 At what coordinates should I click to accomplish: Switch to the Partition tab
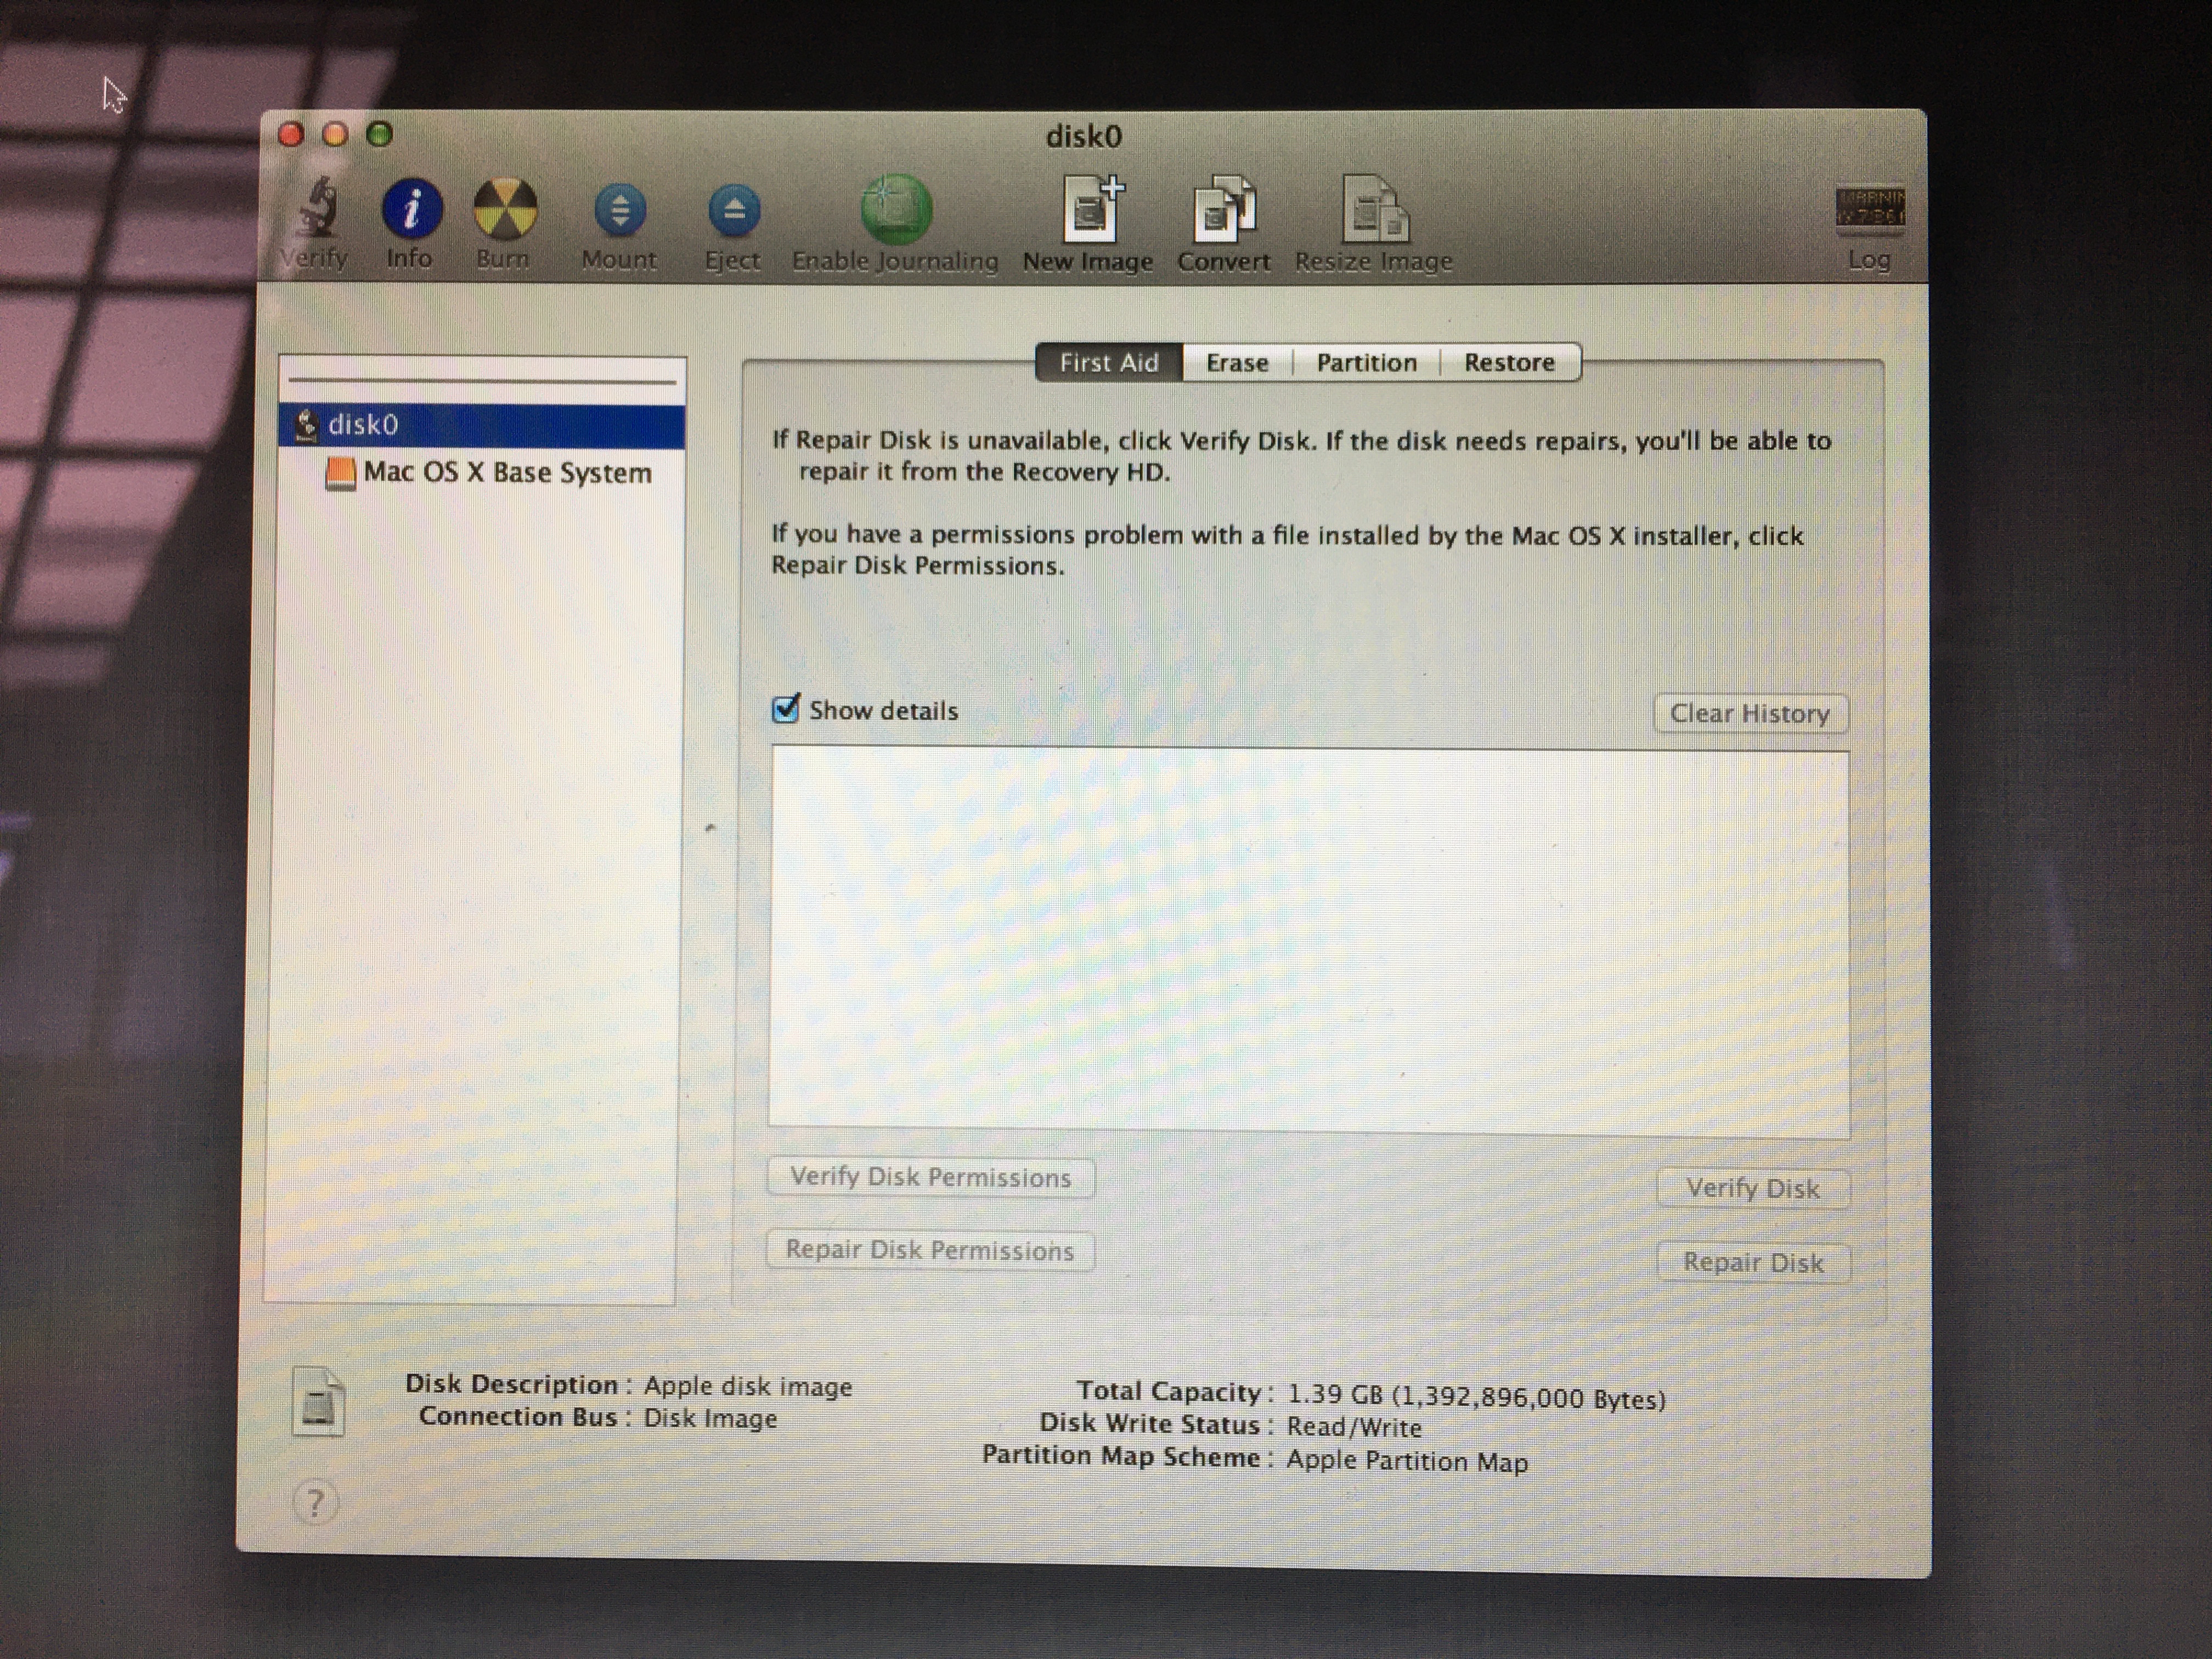pos(1366,362)
